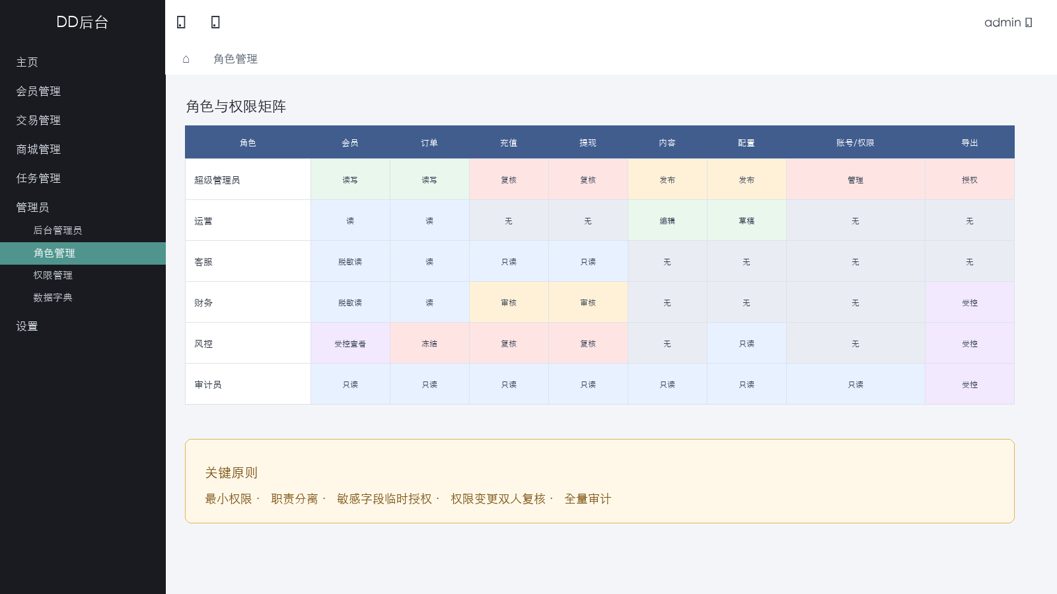Screen dimensions: 1057x594
Task: Click 只读 cell for 审计员 会员
Action: tap(350, 384)
